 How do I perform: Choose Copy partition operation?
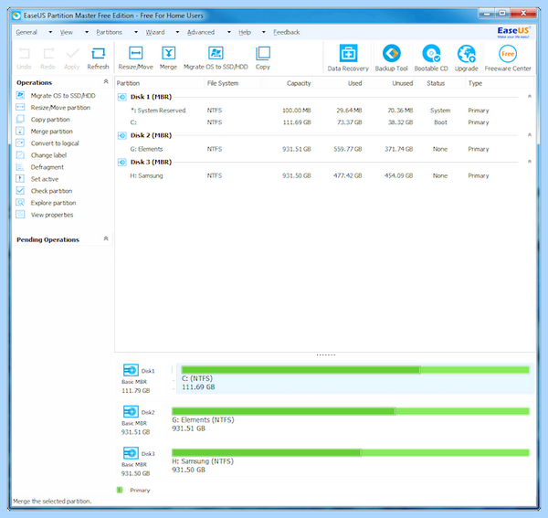(50, 119)
